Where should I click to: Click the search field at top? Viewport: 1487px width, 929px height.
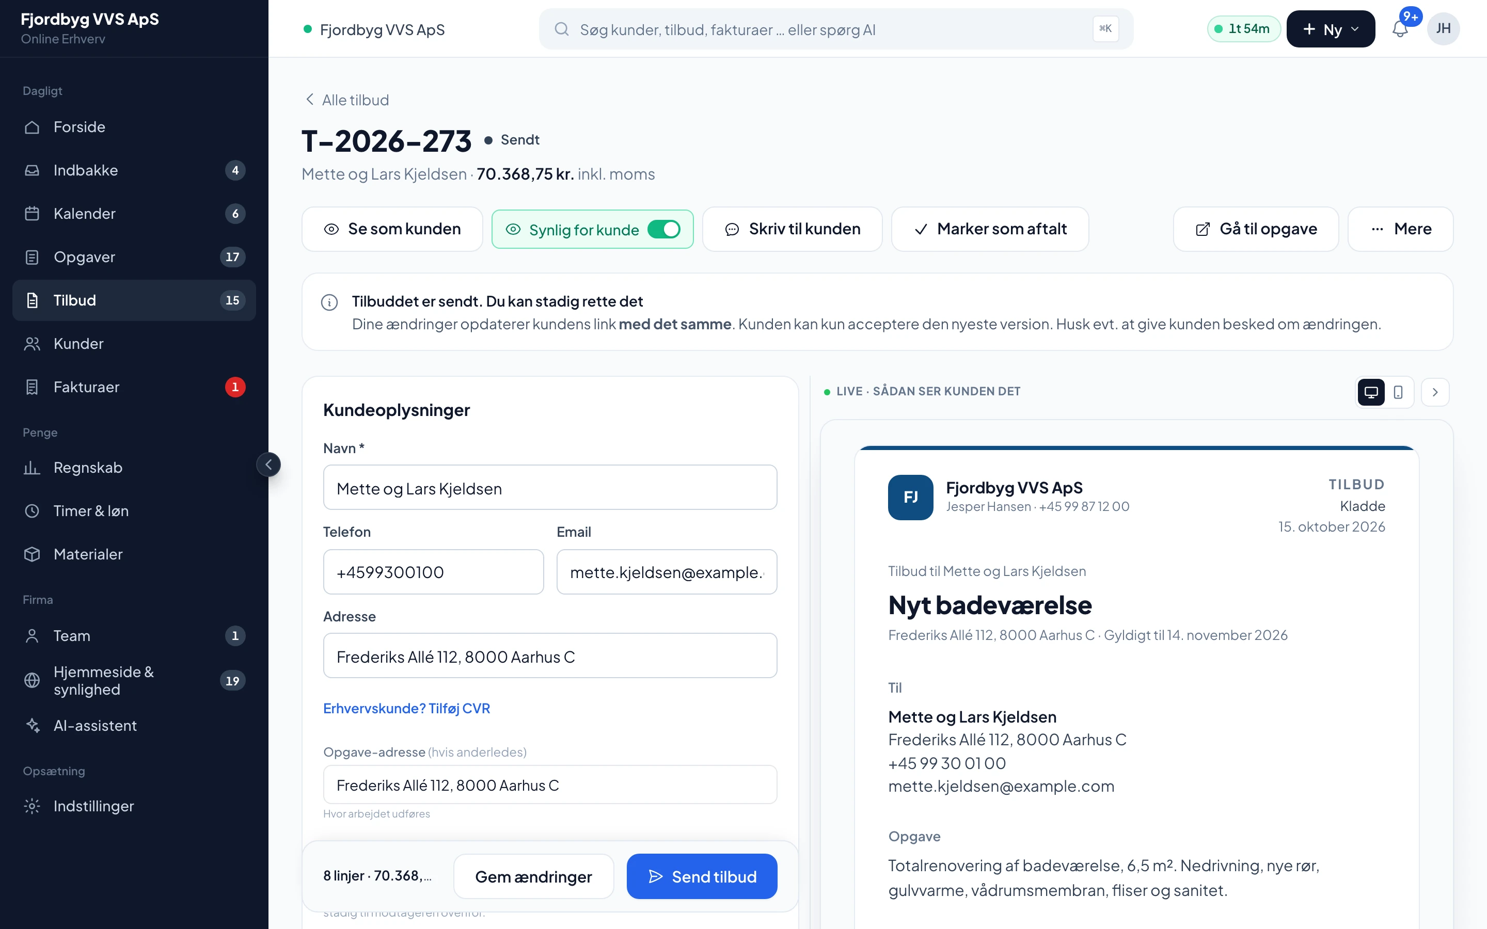pos(836,29)
